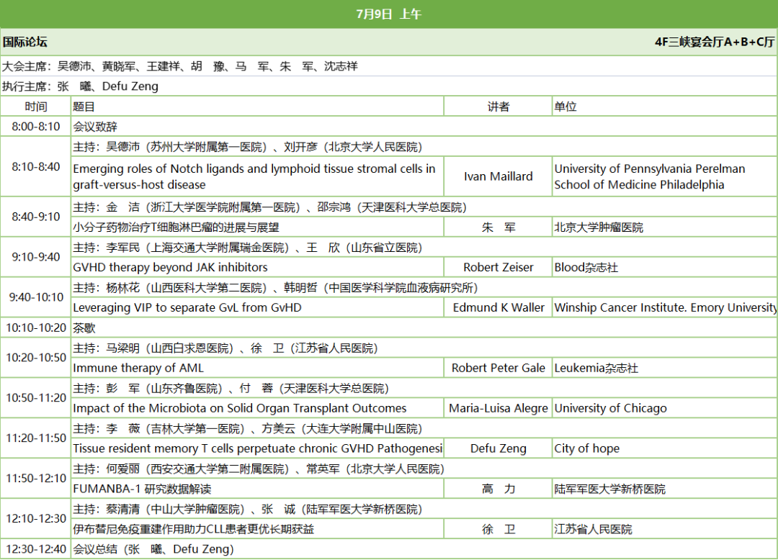
Task: Click speaker 'Robert Zeiser'
Action: coord(498,267)
